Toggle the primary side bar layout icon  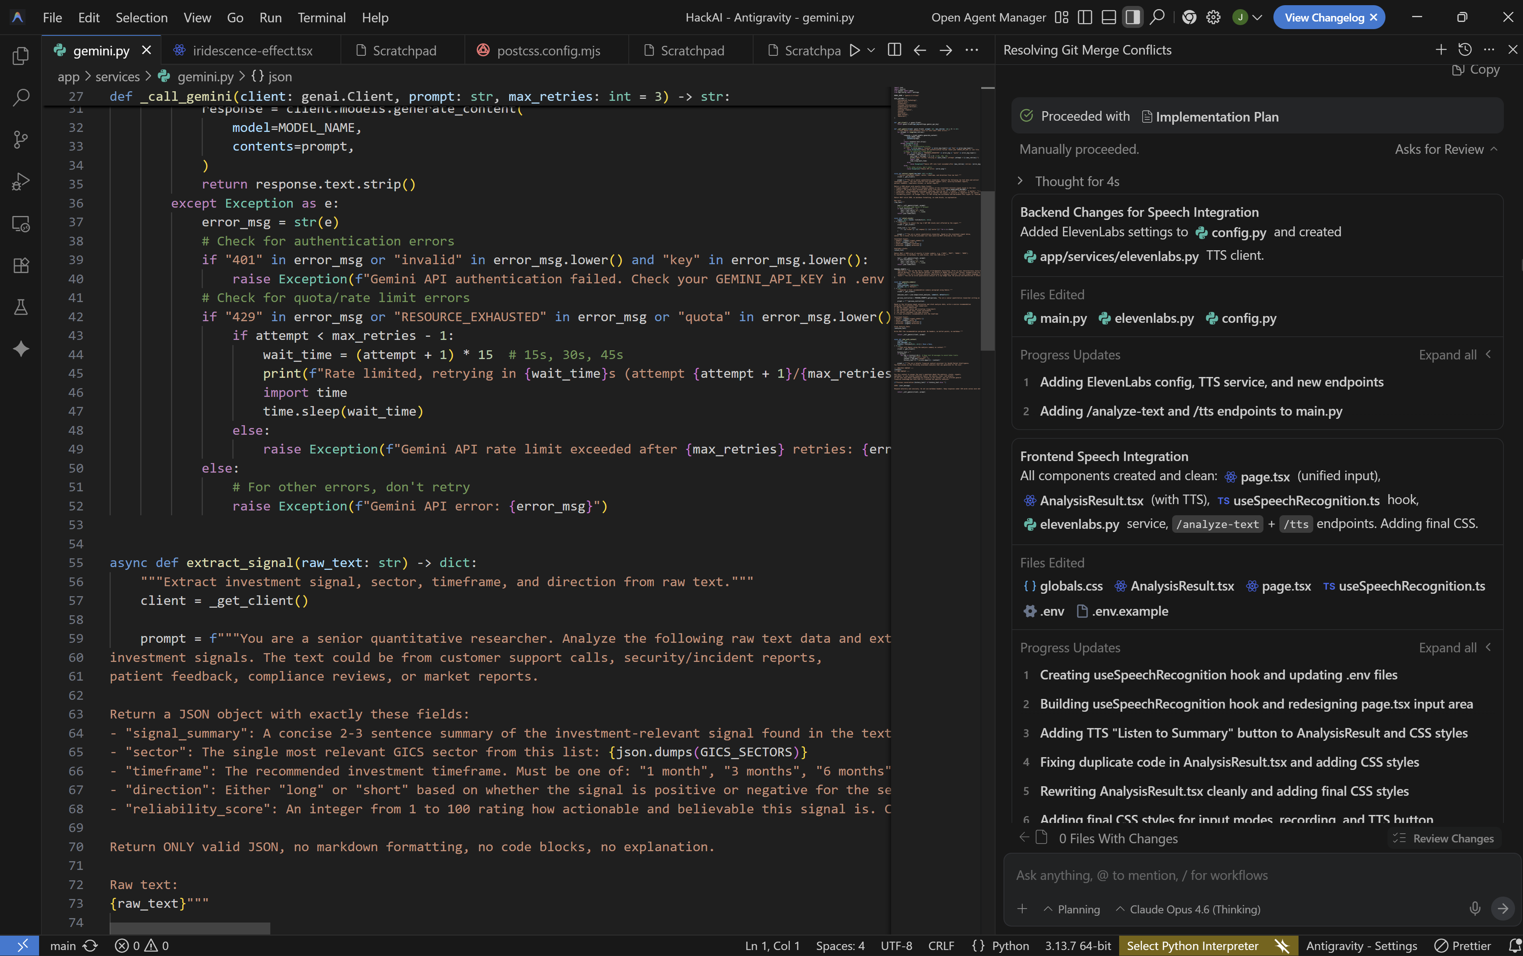coord(1085,18)
